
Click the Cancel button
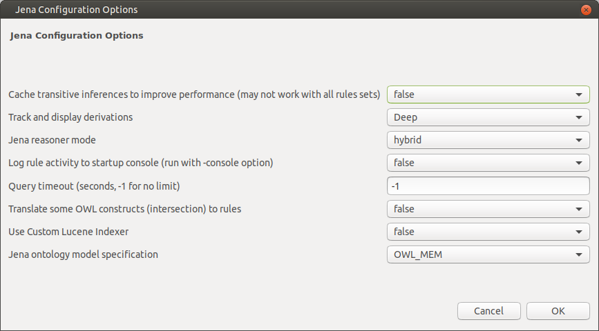(x=489, y=311)
